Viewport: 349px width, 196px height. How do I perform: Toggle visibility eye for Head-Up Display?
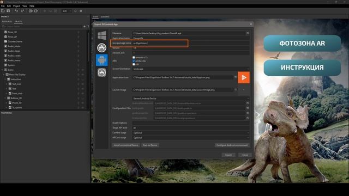pyautogui.click(x=82, y=75)
